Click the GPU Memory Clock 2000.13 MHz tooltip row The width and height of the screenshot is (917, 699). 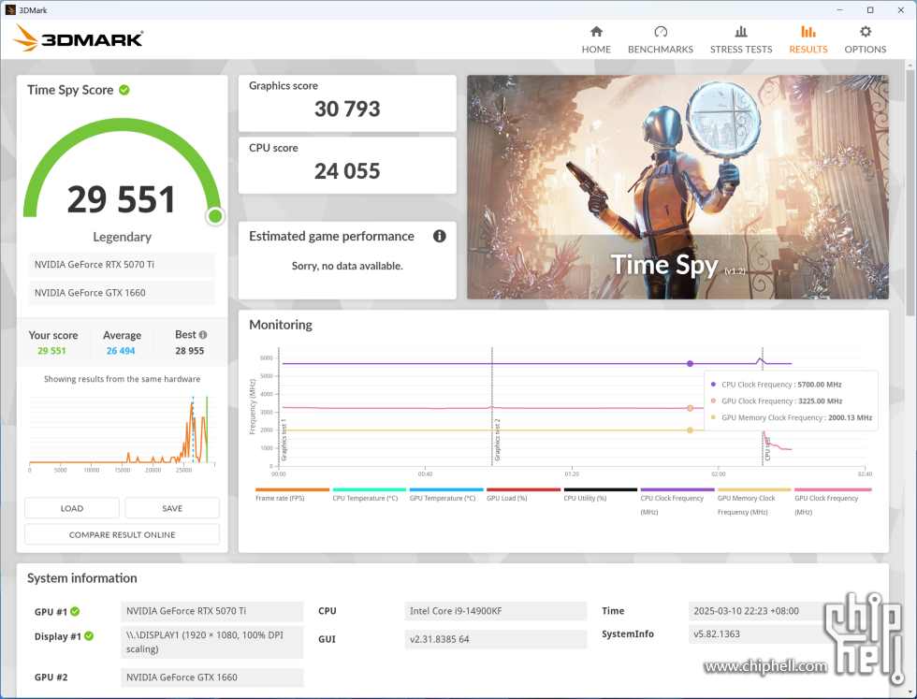792,417
